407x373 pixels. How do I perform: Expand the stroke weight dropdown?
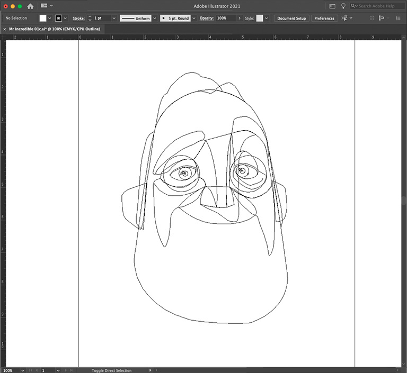coord(114,18)
